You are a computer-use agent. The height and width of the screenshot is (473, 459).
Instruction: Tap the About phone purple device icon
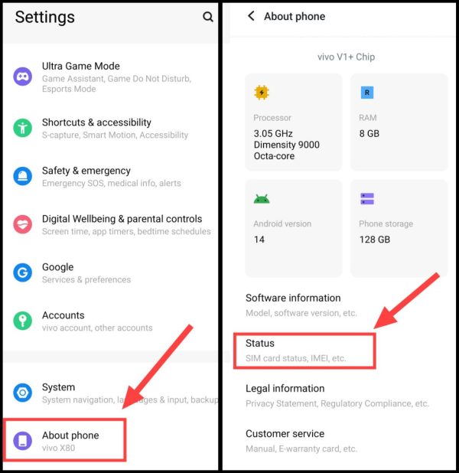(x=23, y=441)
